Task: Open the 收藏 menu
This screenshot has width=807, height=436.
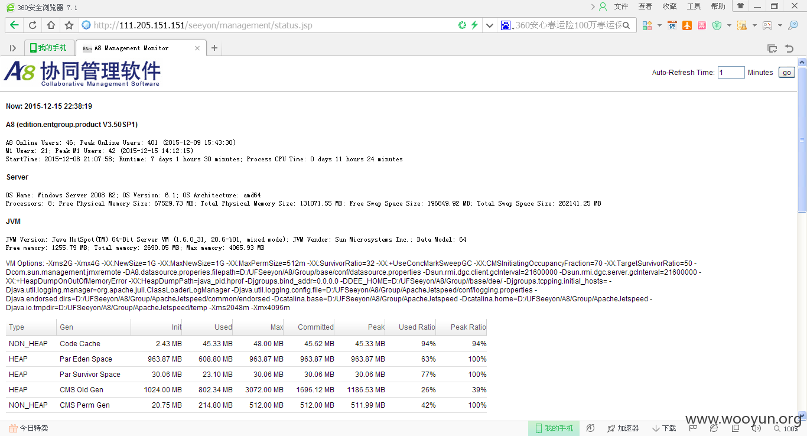Action: [x=669, y=6]
